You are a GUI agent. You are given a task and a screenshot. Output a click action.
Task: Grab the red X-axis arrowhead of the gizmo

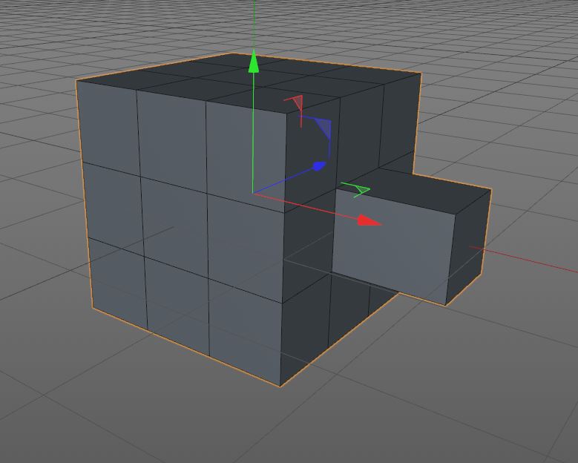point(370,220)
